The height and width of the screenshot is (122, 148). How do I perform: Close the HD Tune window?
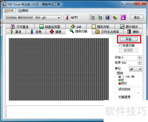(140, 4)
